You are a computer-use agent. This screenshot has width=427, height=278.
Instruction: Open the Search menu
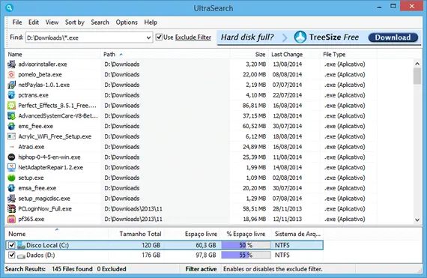(x=100, y=22)
